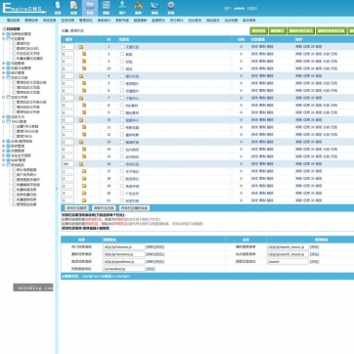
Task: Expand the 信息相关管理 tree node
Action: coord(4,33)
